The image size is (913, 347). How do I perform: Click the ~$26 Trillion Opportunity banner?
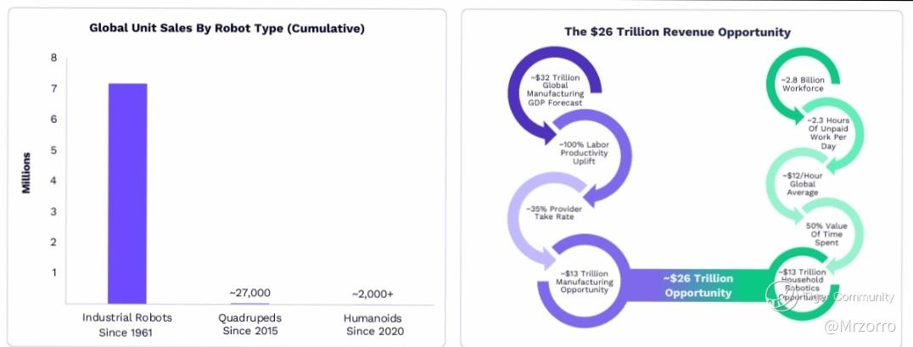(x=697, y=286)
